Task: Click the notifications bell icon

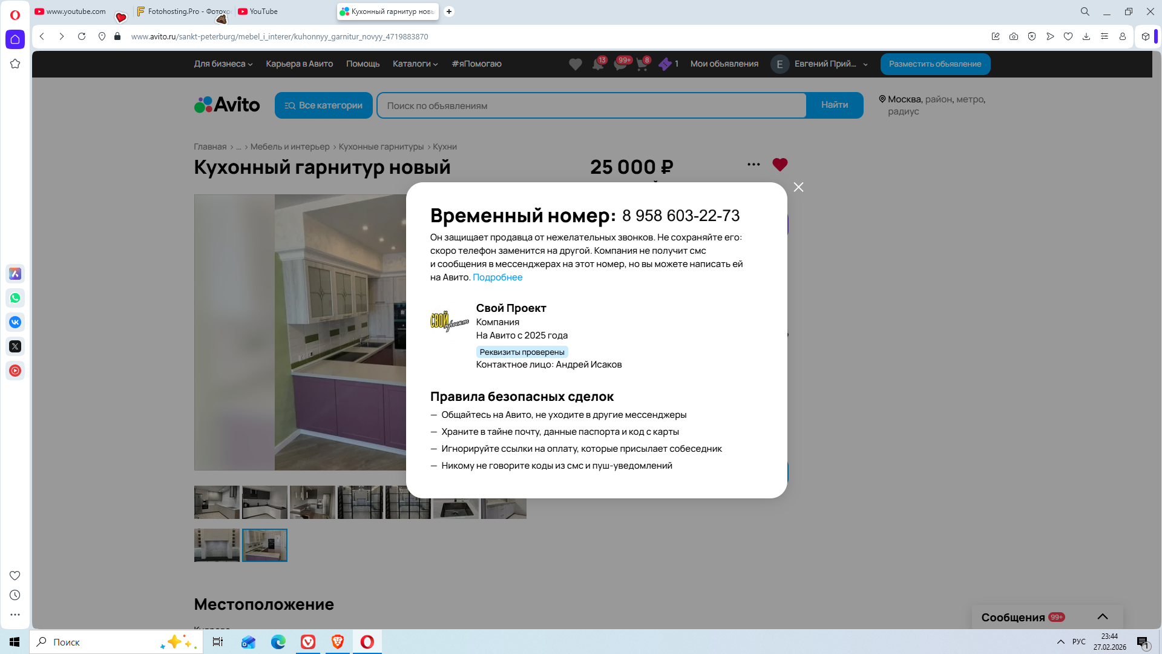Action: tap(598, 64)
